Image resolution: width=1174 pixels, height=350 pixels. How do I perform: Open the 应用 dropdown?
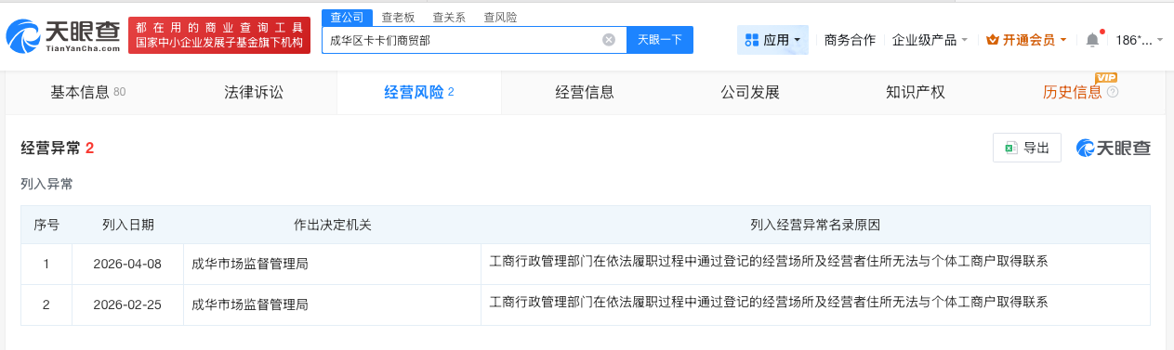click(x=773, y=40)
